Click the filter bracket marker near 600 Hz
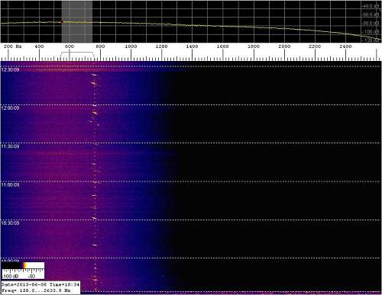 coord(77,56)
